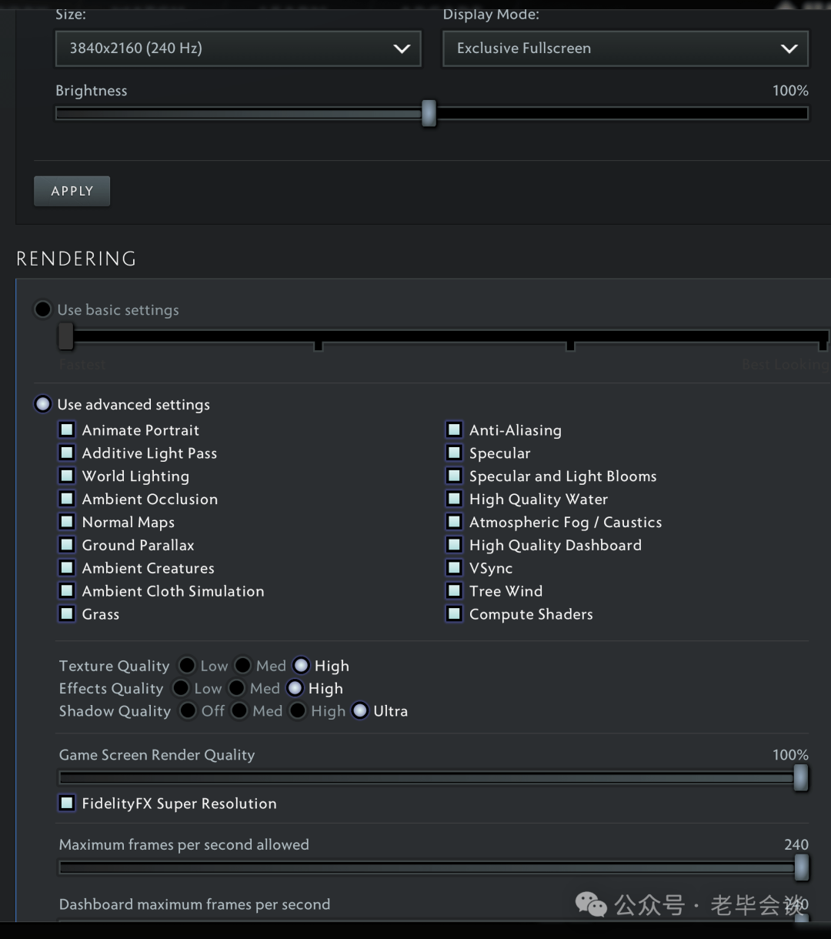
Task: Click the basic settings quality slider handle
Action: 65,336
